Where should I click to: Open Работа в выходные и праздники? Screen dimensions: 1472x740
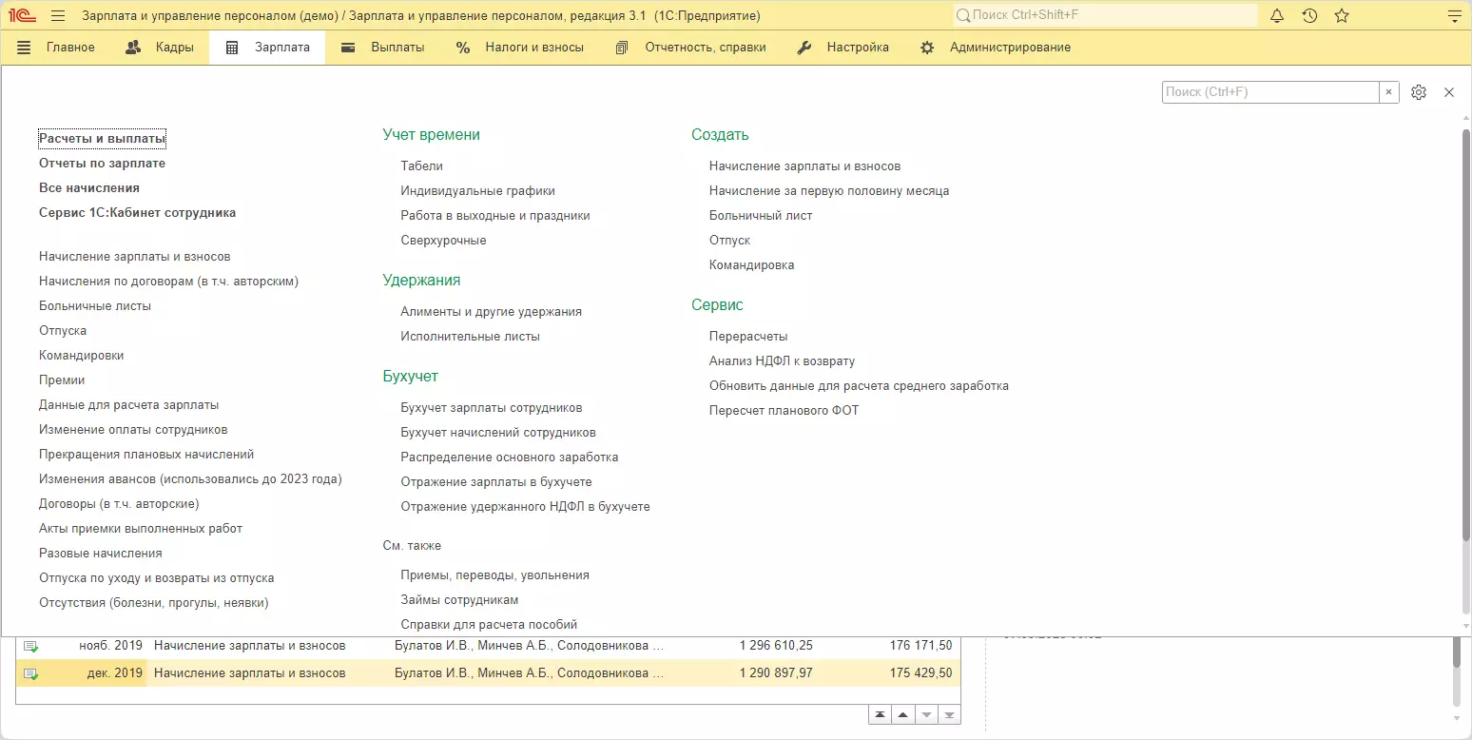click(x=495, y=216)
